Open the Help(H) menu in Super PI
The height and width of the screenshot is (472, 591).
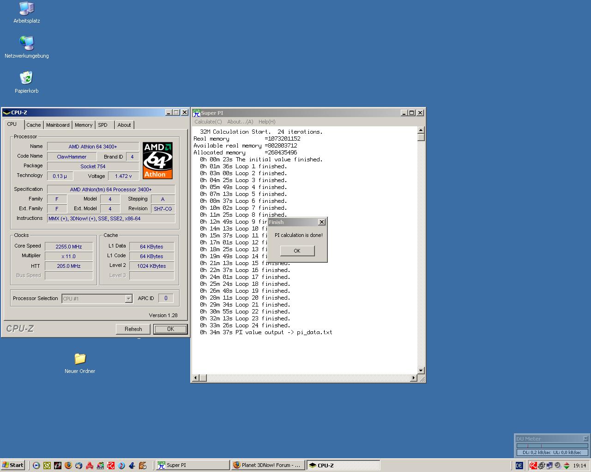tap(267, 122)
